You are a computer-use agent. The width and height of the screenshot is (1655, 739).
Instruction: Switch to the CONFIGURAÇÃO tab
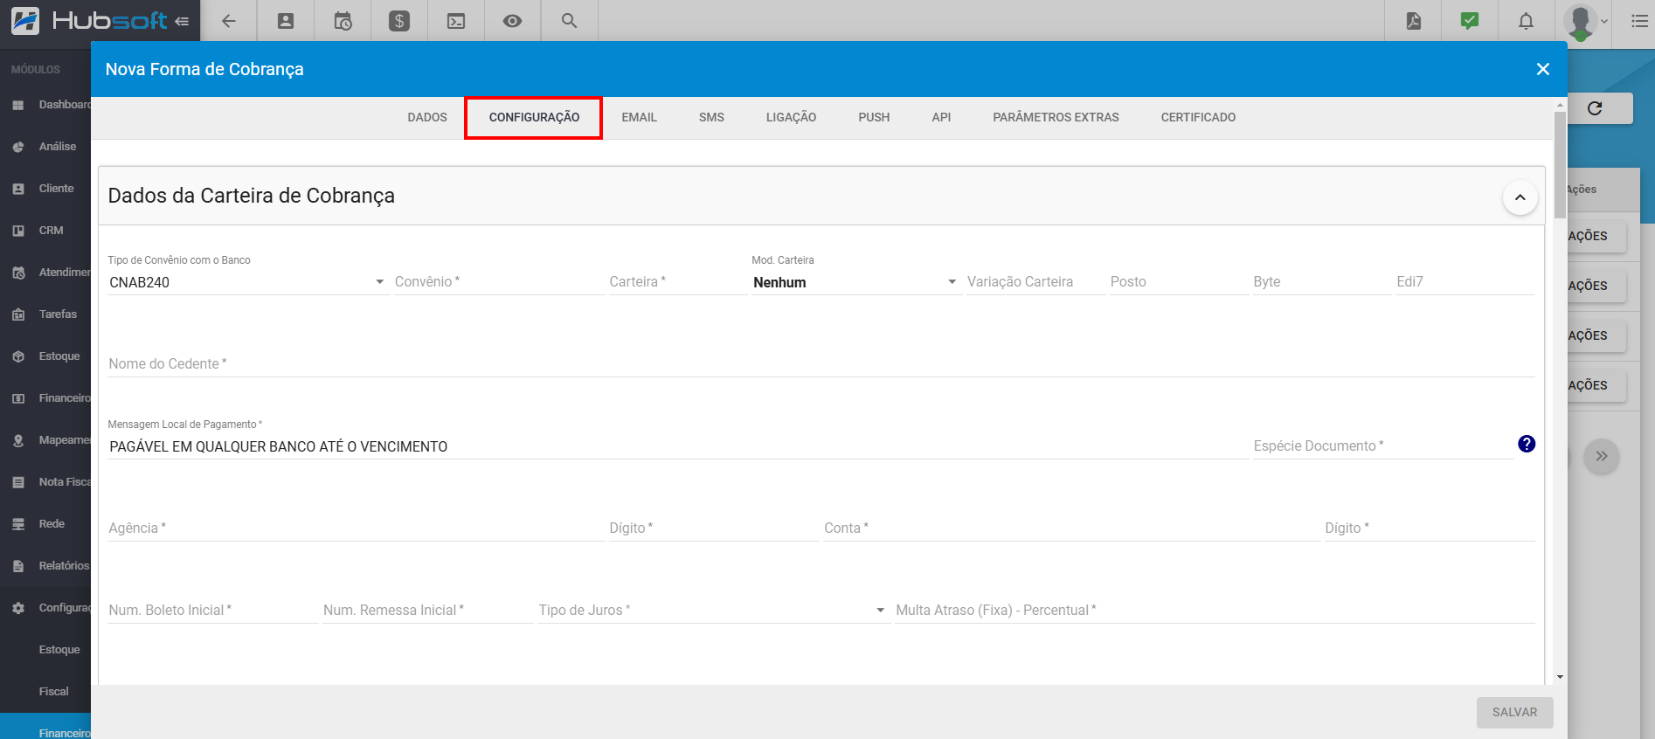534,117
